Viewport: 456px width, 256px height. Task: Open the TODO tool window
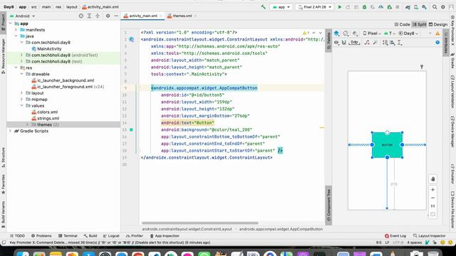(x=17, y=236)
